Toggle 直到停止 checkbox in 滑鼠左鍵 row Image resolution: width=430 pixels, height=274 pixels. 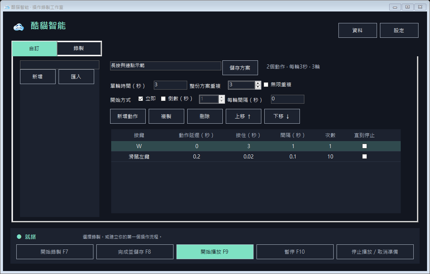[364, 157]
